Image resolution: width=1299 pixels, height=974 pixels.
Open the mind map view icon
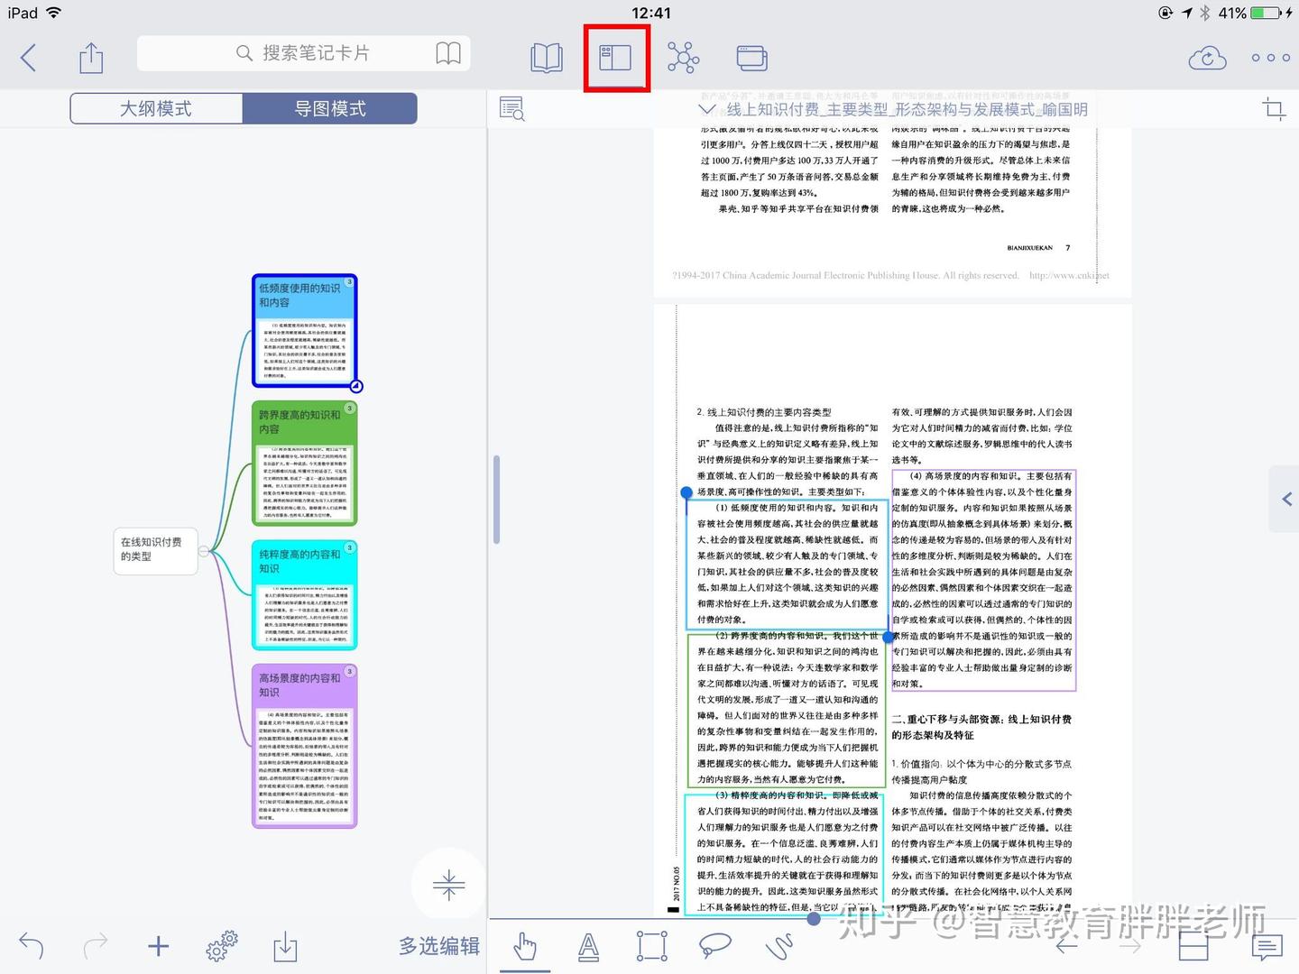click(x=683, y=58)
